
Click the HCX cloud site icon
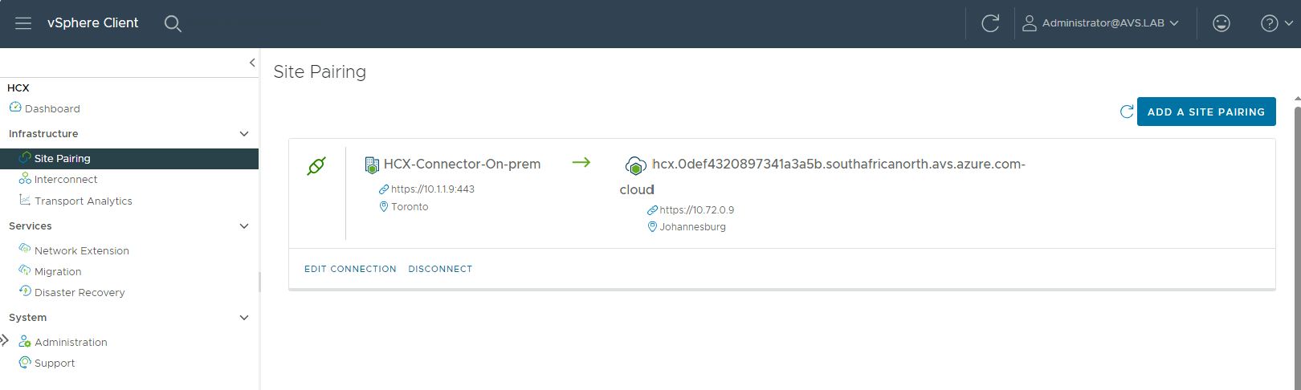(635, 166)
